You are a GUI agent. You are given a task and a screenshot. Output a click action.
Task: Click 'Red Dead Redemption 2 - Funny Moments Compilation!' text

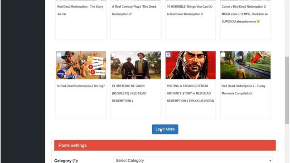[x=243, y=90]
